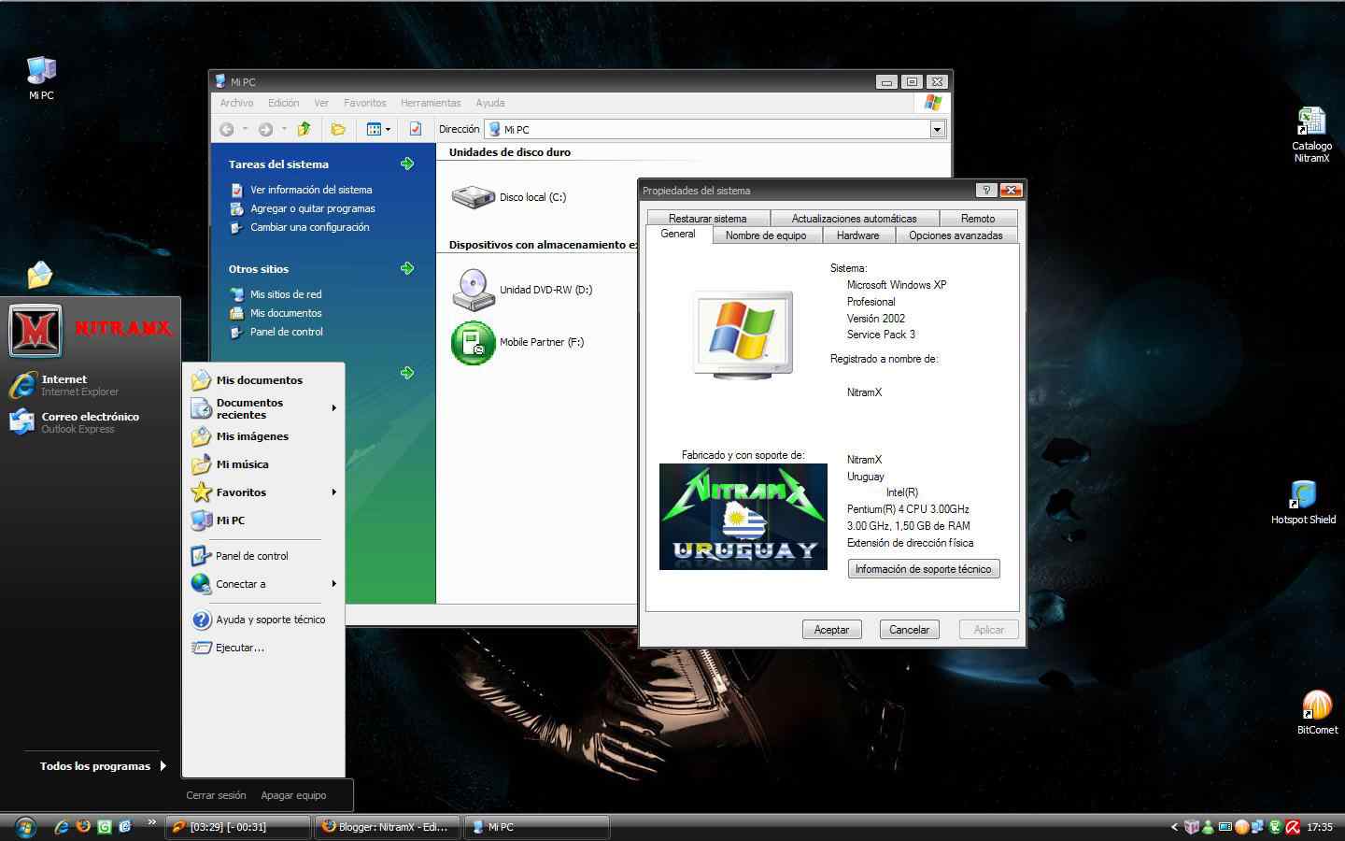Click the Forward arrow in Mi PC toolbar
This screenshot has width=1345, height=841.
click(x=265, y=129)
